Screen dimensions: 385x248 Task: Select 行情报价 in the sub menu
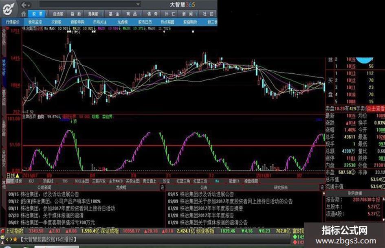click(x=13, y=22)
